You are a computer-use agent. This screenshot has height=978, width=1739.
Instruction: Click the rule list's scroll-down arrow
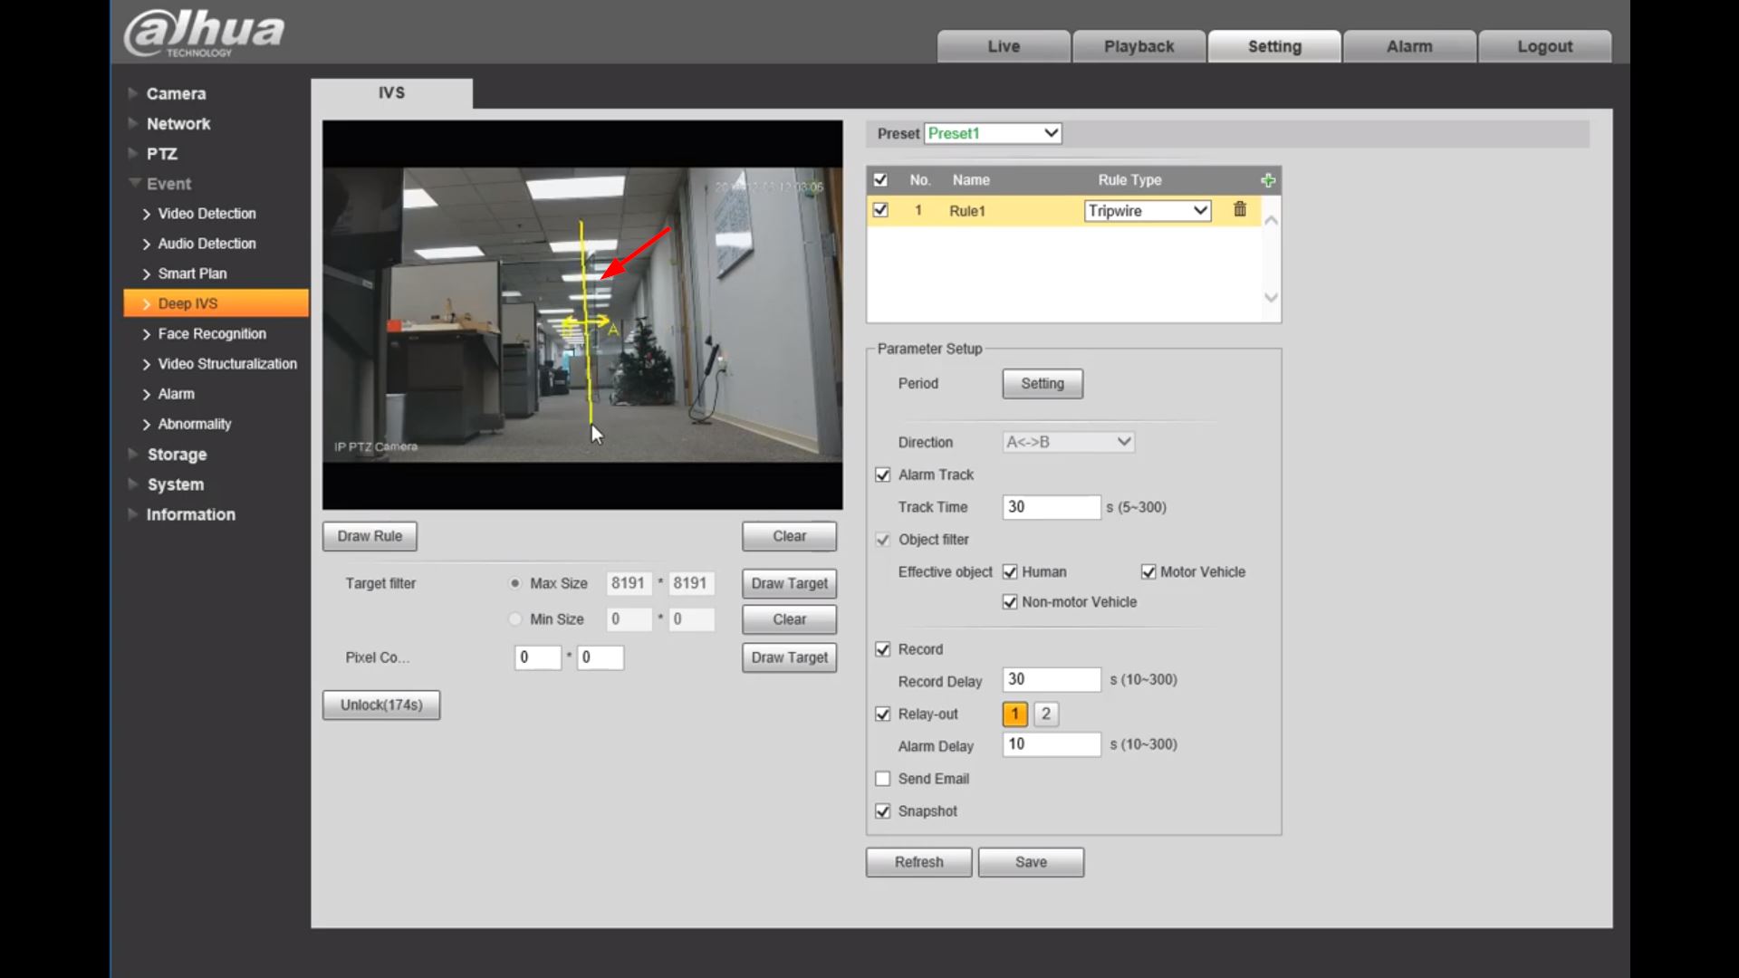[1271, 297]
